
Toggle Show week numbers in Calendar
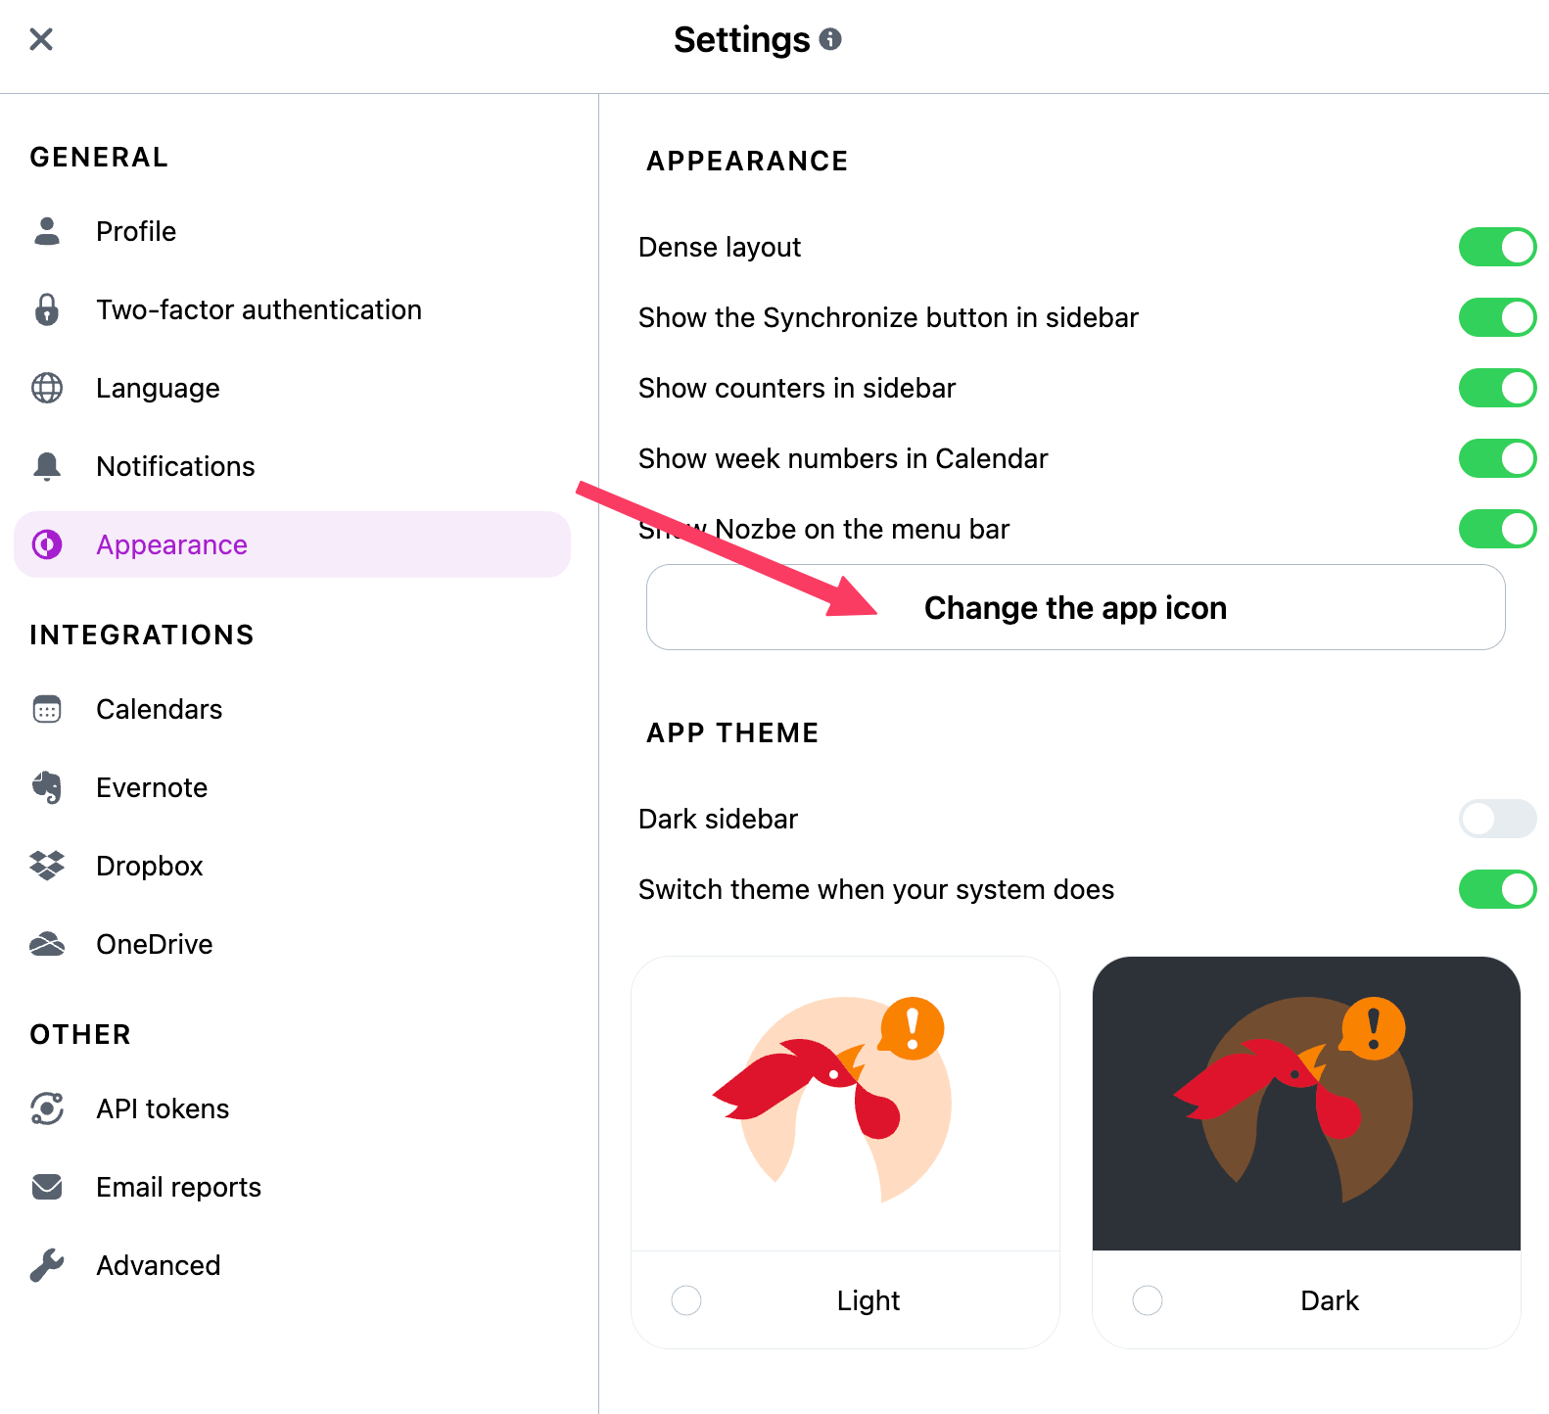coord(1497,458)
